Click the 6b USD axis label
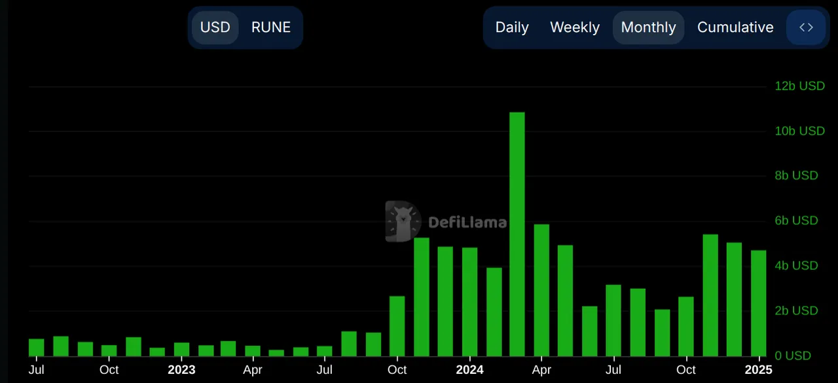This screenshot has height=383, width=838. click(796, 220)
